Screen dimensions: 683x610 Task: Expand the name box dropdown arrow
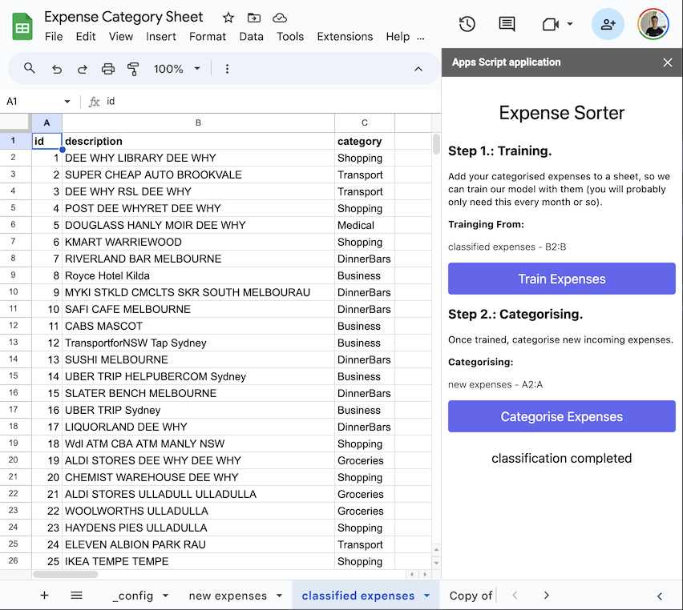67,102
